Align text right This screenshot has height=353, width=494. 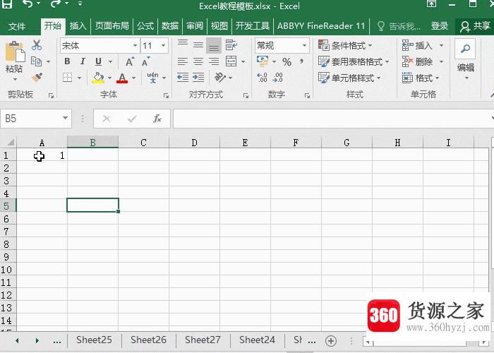[x=214, y=61]
